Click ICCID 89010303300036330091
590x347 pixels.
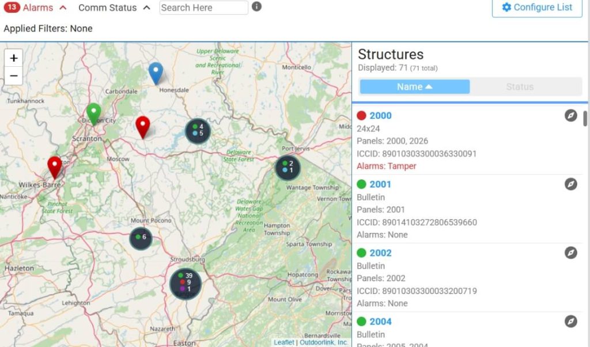click(x=417, y=153)
